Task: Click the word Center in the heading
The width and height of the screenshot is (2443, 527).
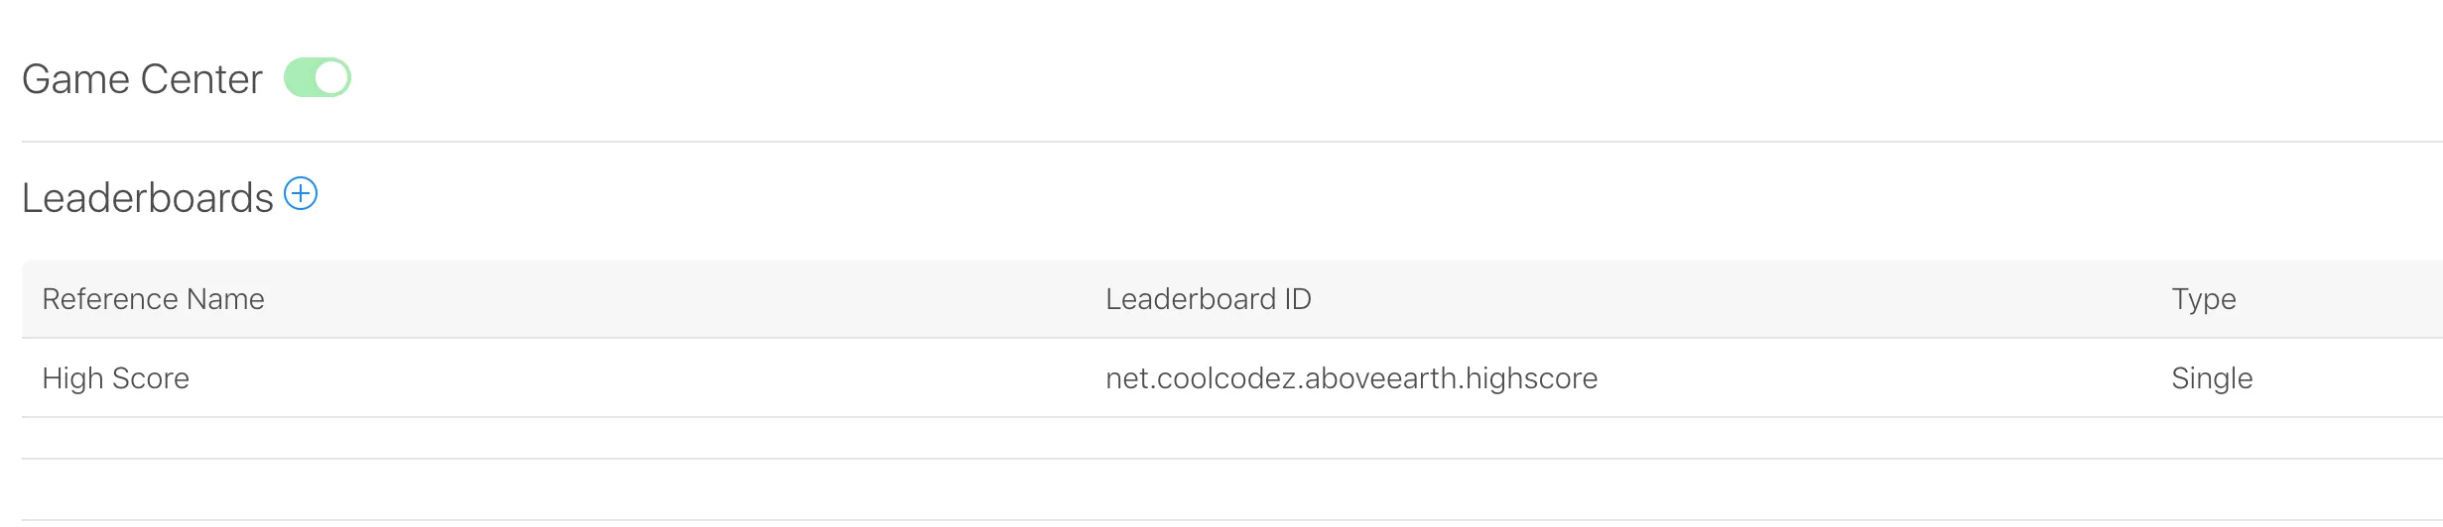Action: tap(201, 79)
